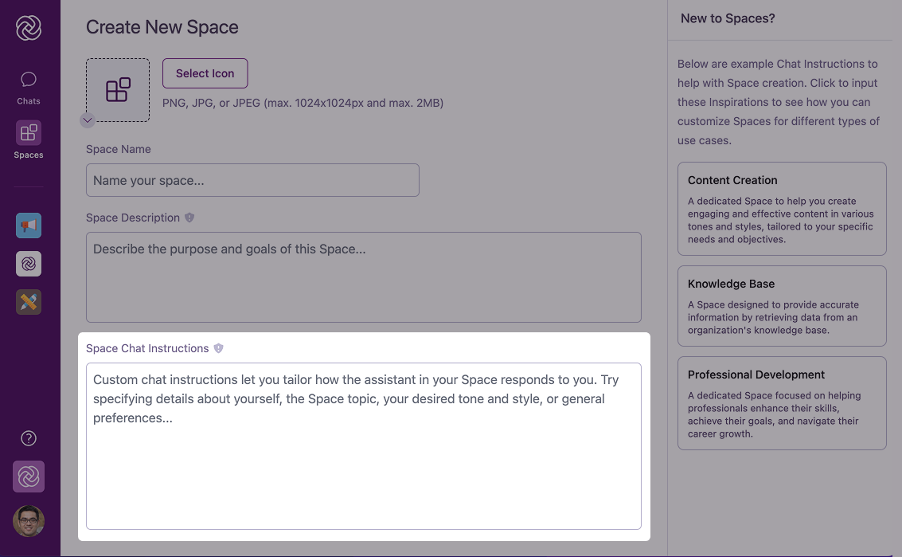Viewport: 902px width, 557px height.
Task: Click the Space Name input field
Action: pos(252,180)
